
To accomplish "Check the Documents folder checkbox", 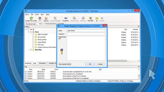I will [33, 37].
